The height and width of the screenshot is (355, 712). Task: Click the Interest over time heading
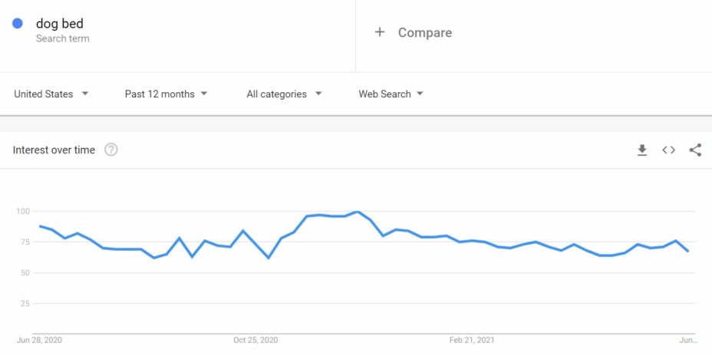pos(54,150)
